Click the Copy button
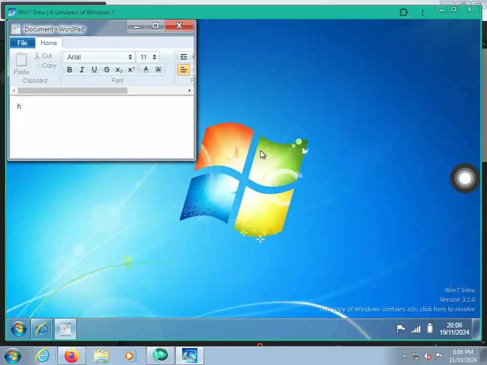 [x=46, y=66]
